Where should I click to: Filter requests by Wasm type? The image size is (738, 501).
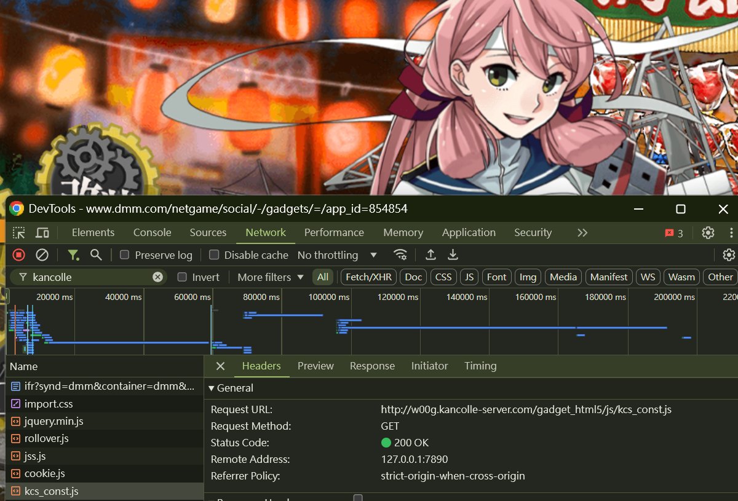681,277
